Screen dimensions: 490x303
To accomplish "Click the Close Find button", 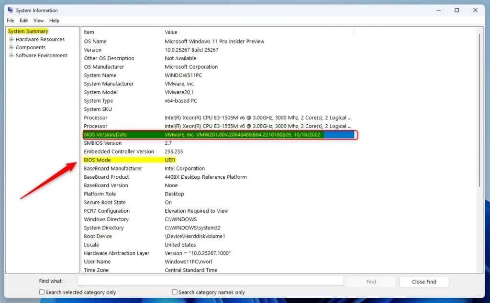I will tap(423, 281).
